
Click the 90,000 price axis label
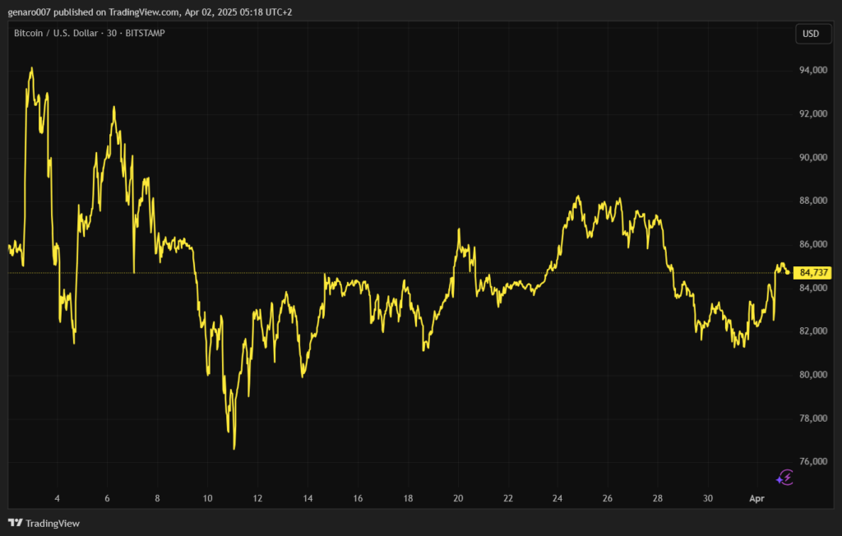tap(814, 158)
